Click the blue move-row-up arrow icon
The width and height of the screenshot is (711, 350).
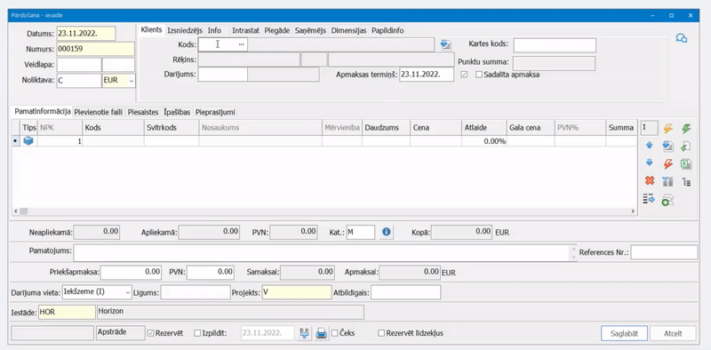tap(649, 146)
